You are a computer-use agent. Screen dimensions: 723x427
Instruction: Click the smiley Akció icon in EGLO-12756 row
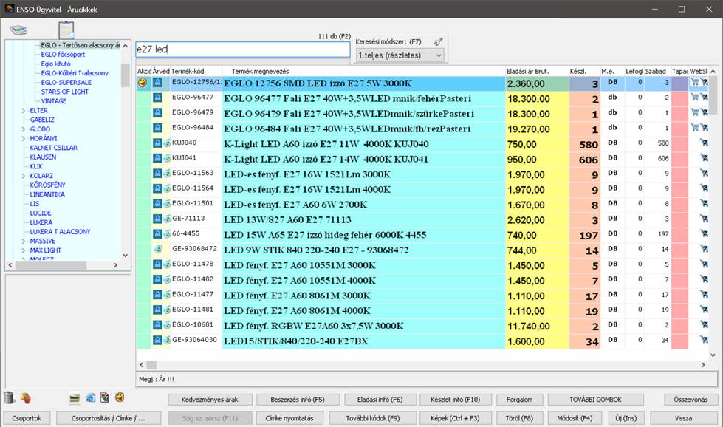(143, 83)
